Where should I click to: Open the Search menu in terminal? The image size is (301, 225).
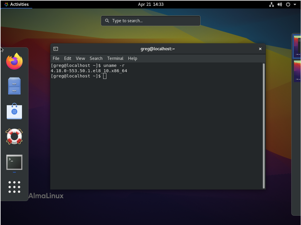tap(96, 58)
